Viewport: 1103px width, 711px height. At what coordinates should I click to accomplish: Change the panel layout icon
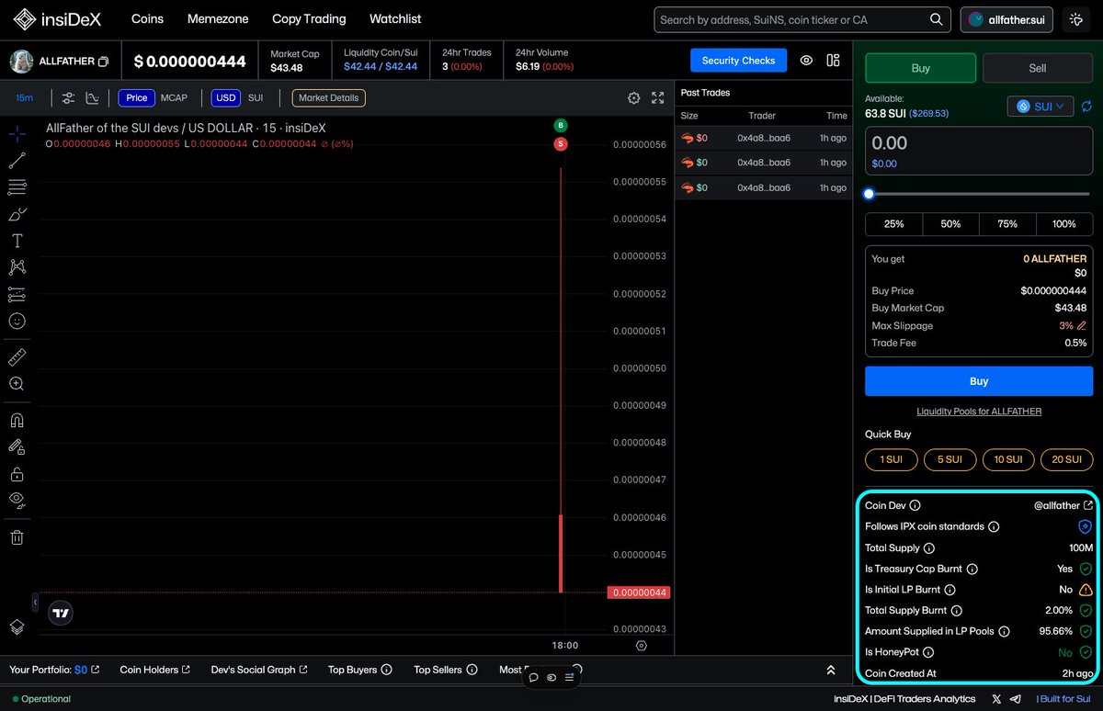[x=833, y=61]
